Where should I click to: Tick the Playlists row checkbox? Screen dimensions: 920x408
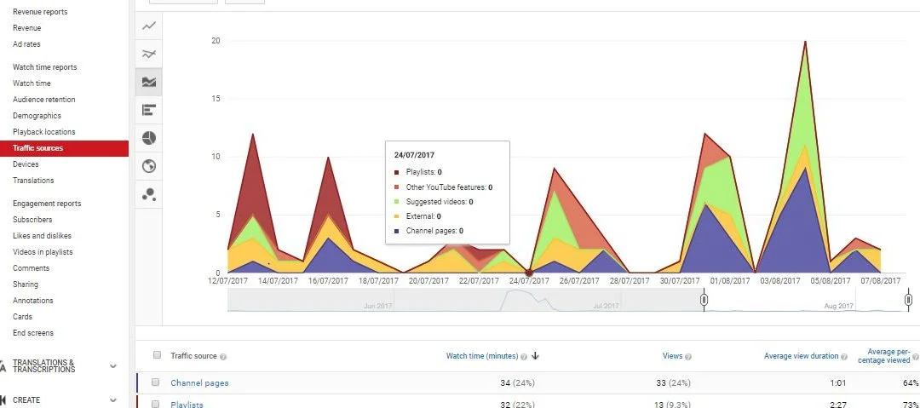tap(156, 404)
